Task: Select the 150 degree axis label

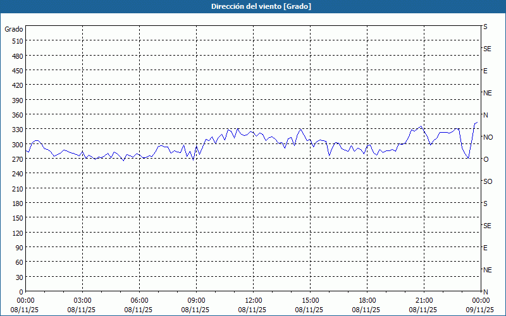Action: click(18, 218)
